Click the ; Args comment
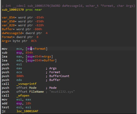The width and height of the screenshot is (137, 114). coord(51,68)
